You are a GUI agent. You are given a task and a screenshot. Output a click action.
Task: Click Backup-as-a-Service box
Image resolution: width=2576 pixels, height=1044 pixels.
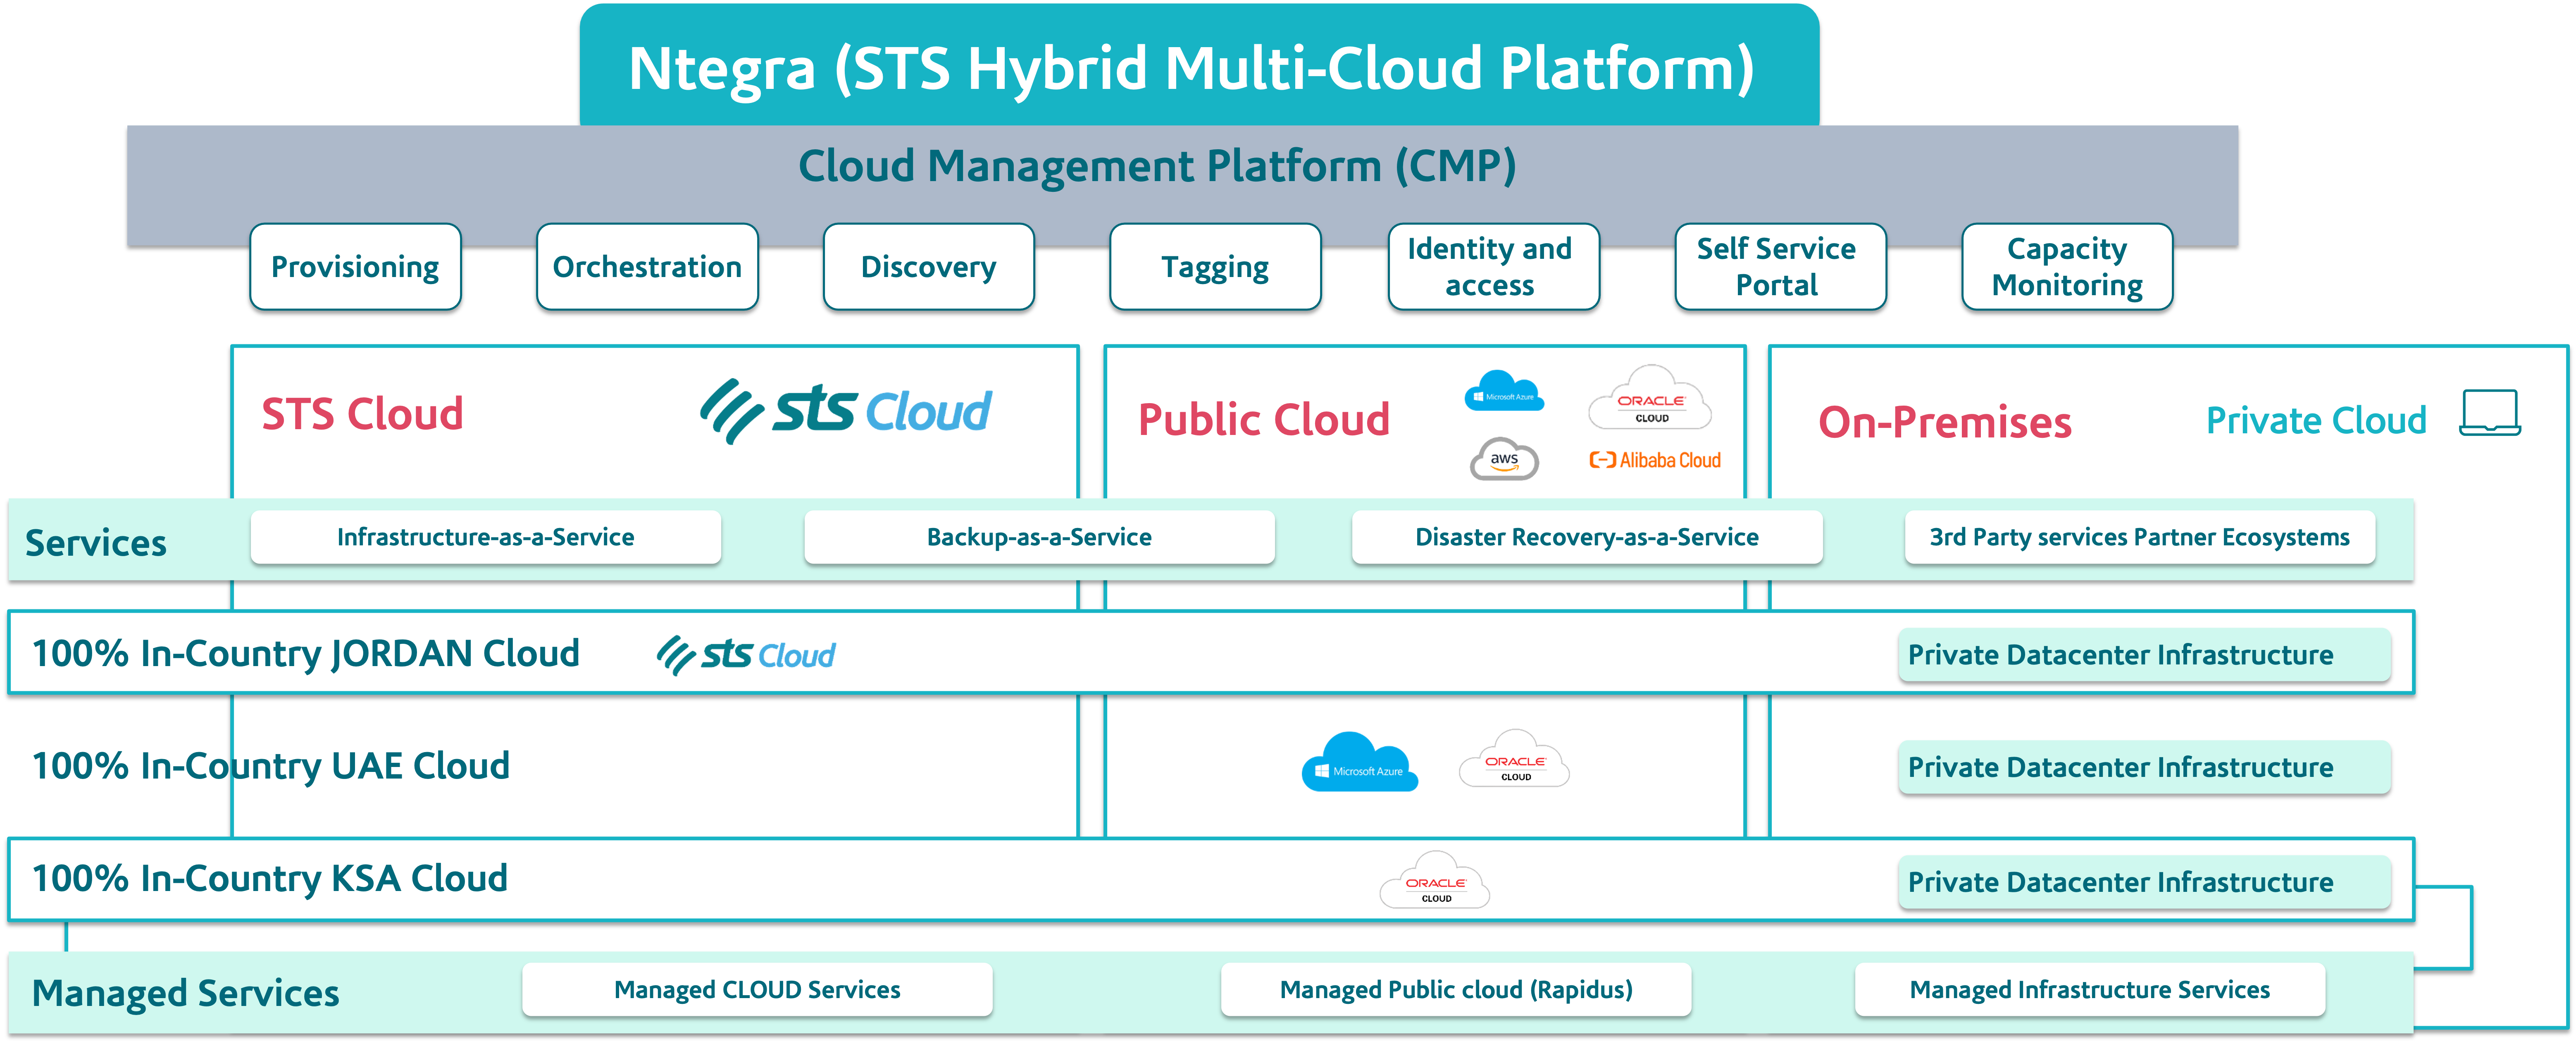[x=1039, y=537]
